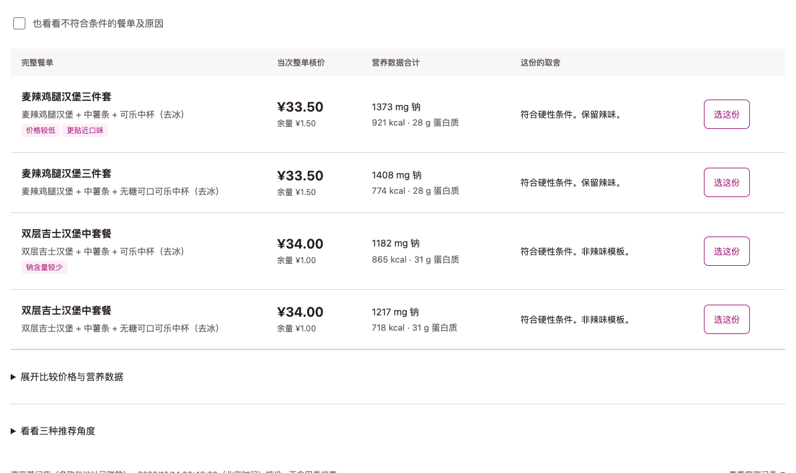Choose 选这份 on the 1182 mg 钠 row
Viewport: 796px width, 473px height.
click(x=727, y=251)
